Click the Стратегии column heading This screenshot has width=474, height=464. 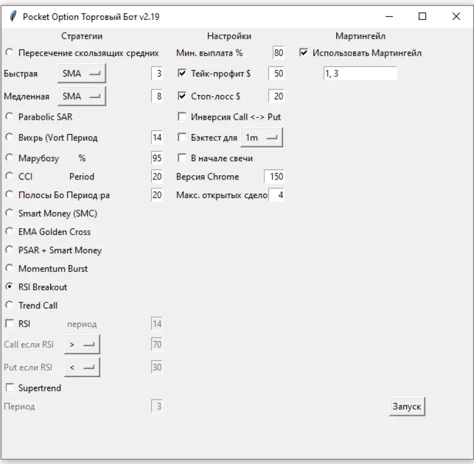click(x=82, y=36)
